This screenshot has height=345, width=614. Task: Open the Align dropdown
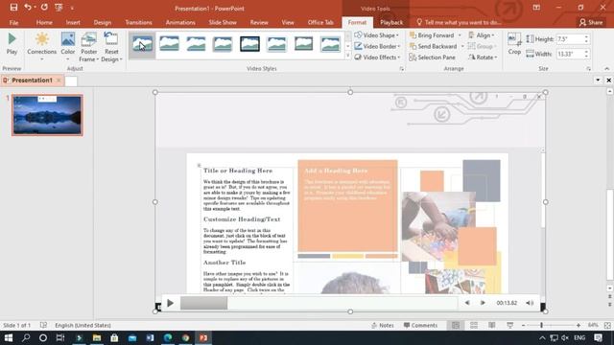(482, 35)
